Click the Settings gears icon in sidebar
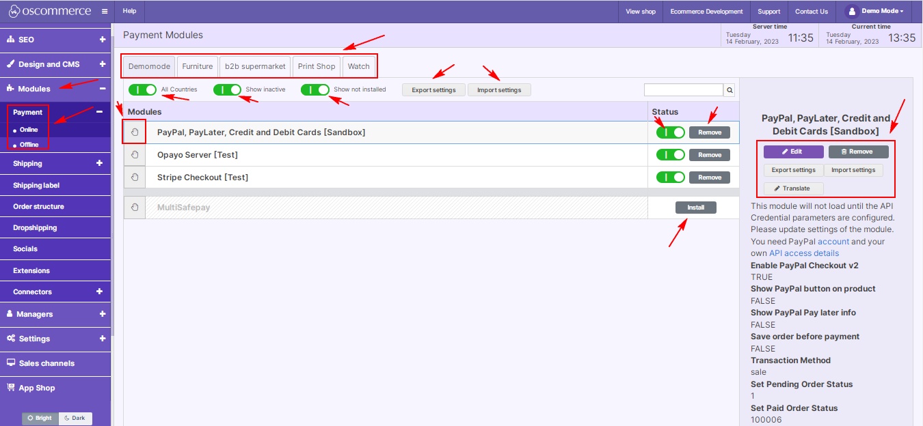 click(11, 339)
